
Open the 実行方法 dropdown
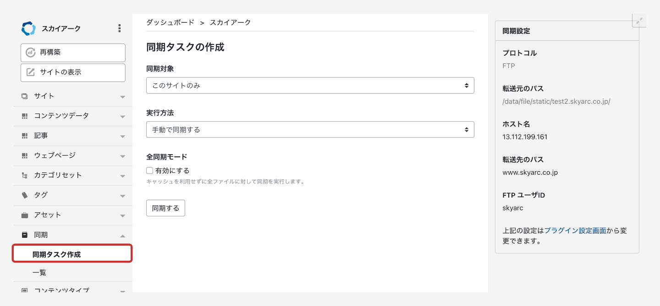coord(310,129)
